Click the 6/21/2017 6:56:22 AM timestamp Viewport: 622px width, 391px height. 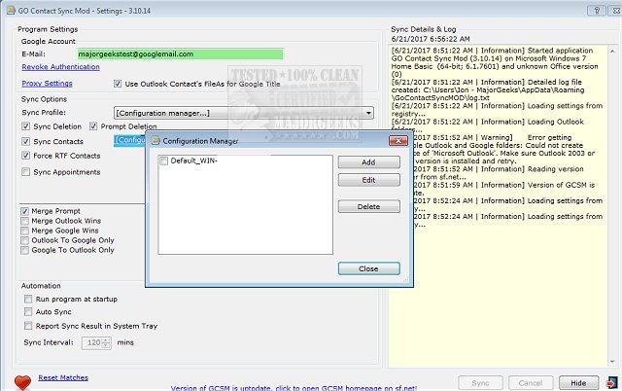point(431,39)
